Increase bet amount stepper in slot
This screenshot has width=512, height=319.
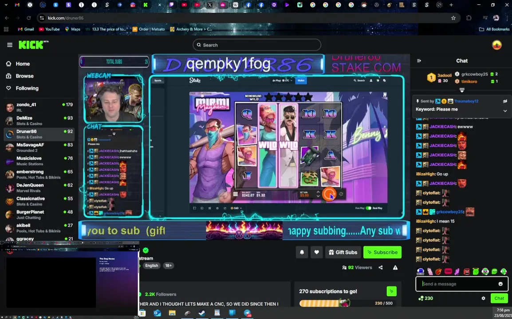(x=318, y=192)
